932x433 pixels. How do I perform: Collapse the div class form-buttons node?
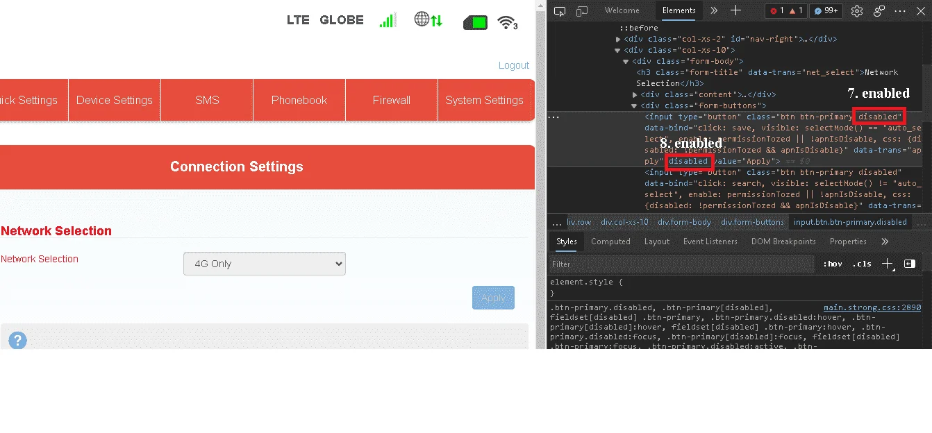pyautogui.click(x=635, y=105)
